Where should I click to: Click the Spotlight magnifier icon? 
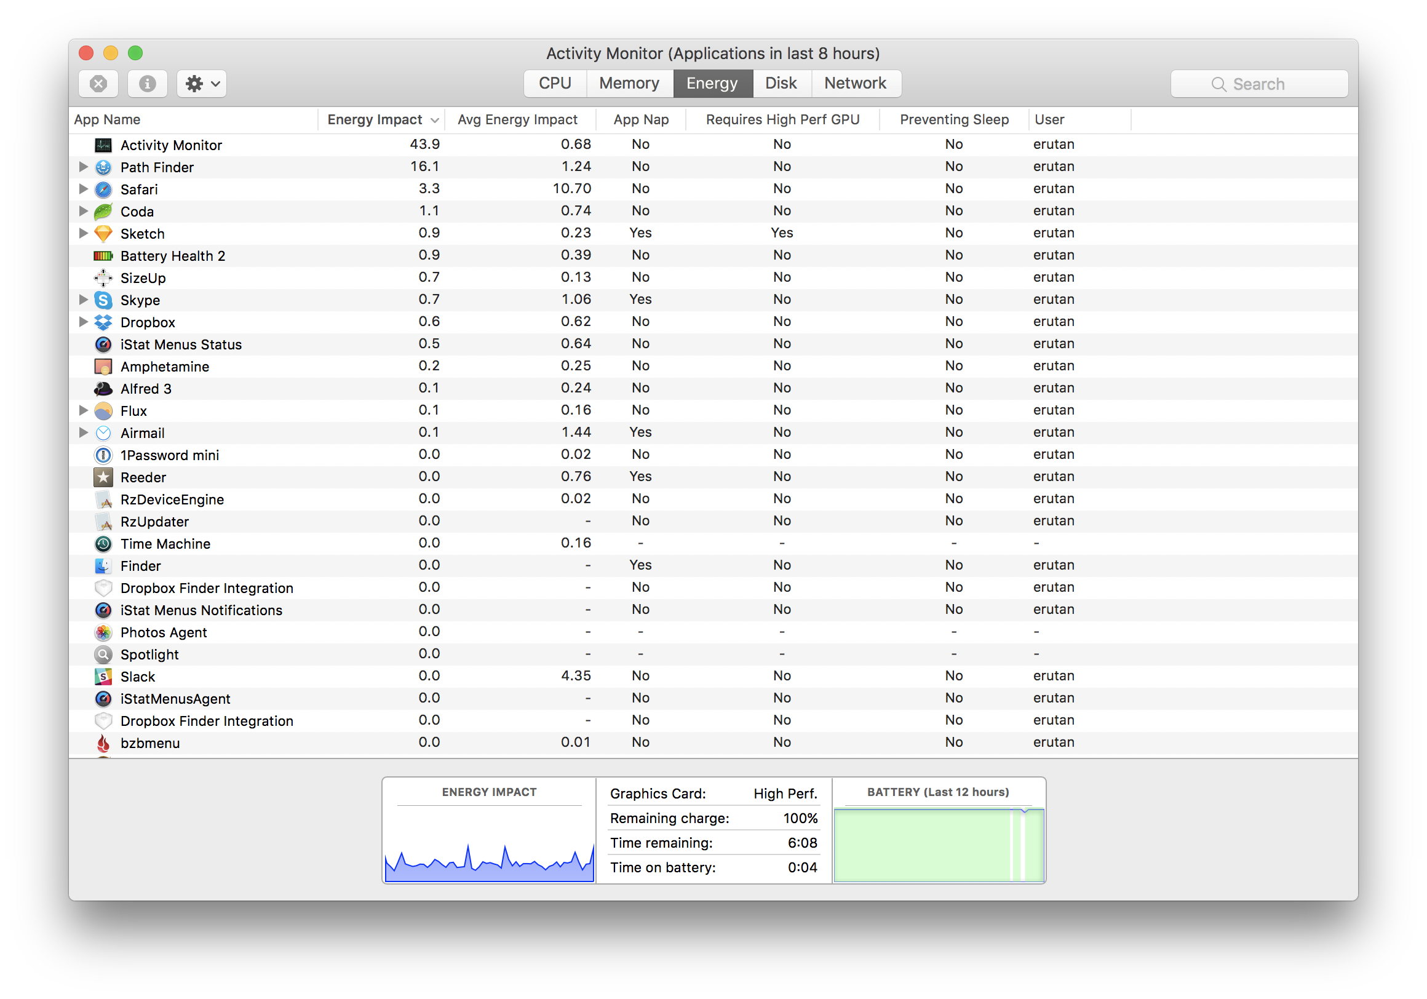pos(103,655)
